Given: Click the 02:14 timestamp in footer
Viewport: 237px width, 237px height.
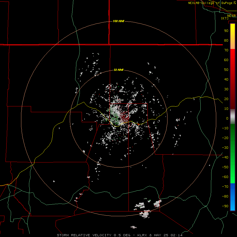Looking at the screenshot, I should coord(176,235).
